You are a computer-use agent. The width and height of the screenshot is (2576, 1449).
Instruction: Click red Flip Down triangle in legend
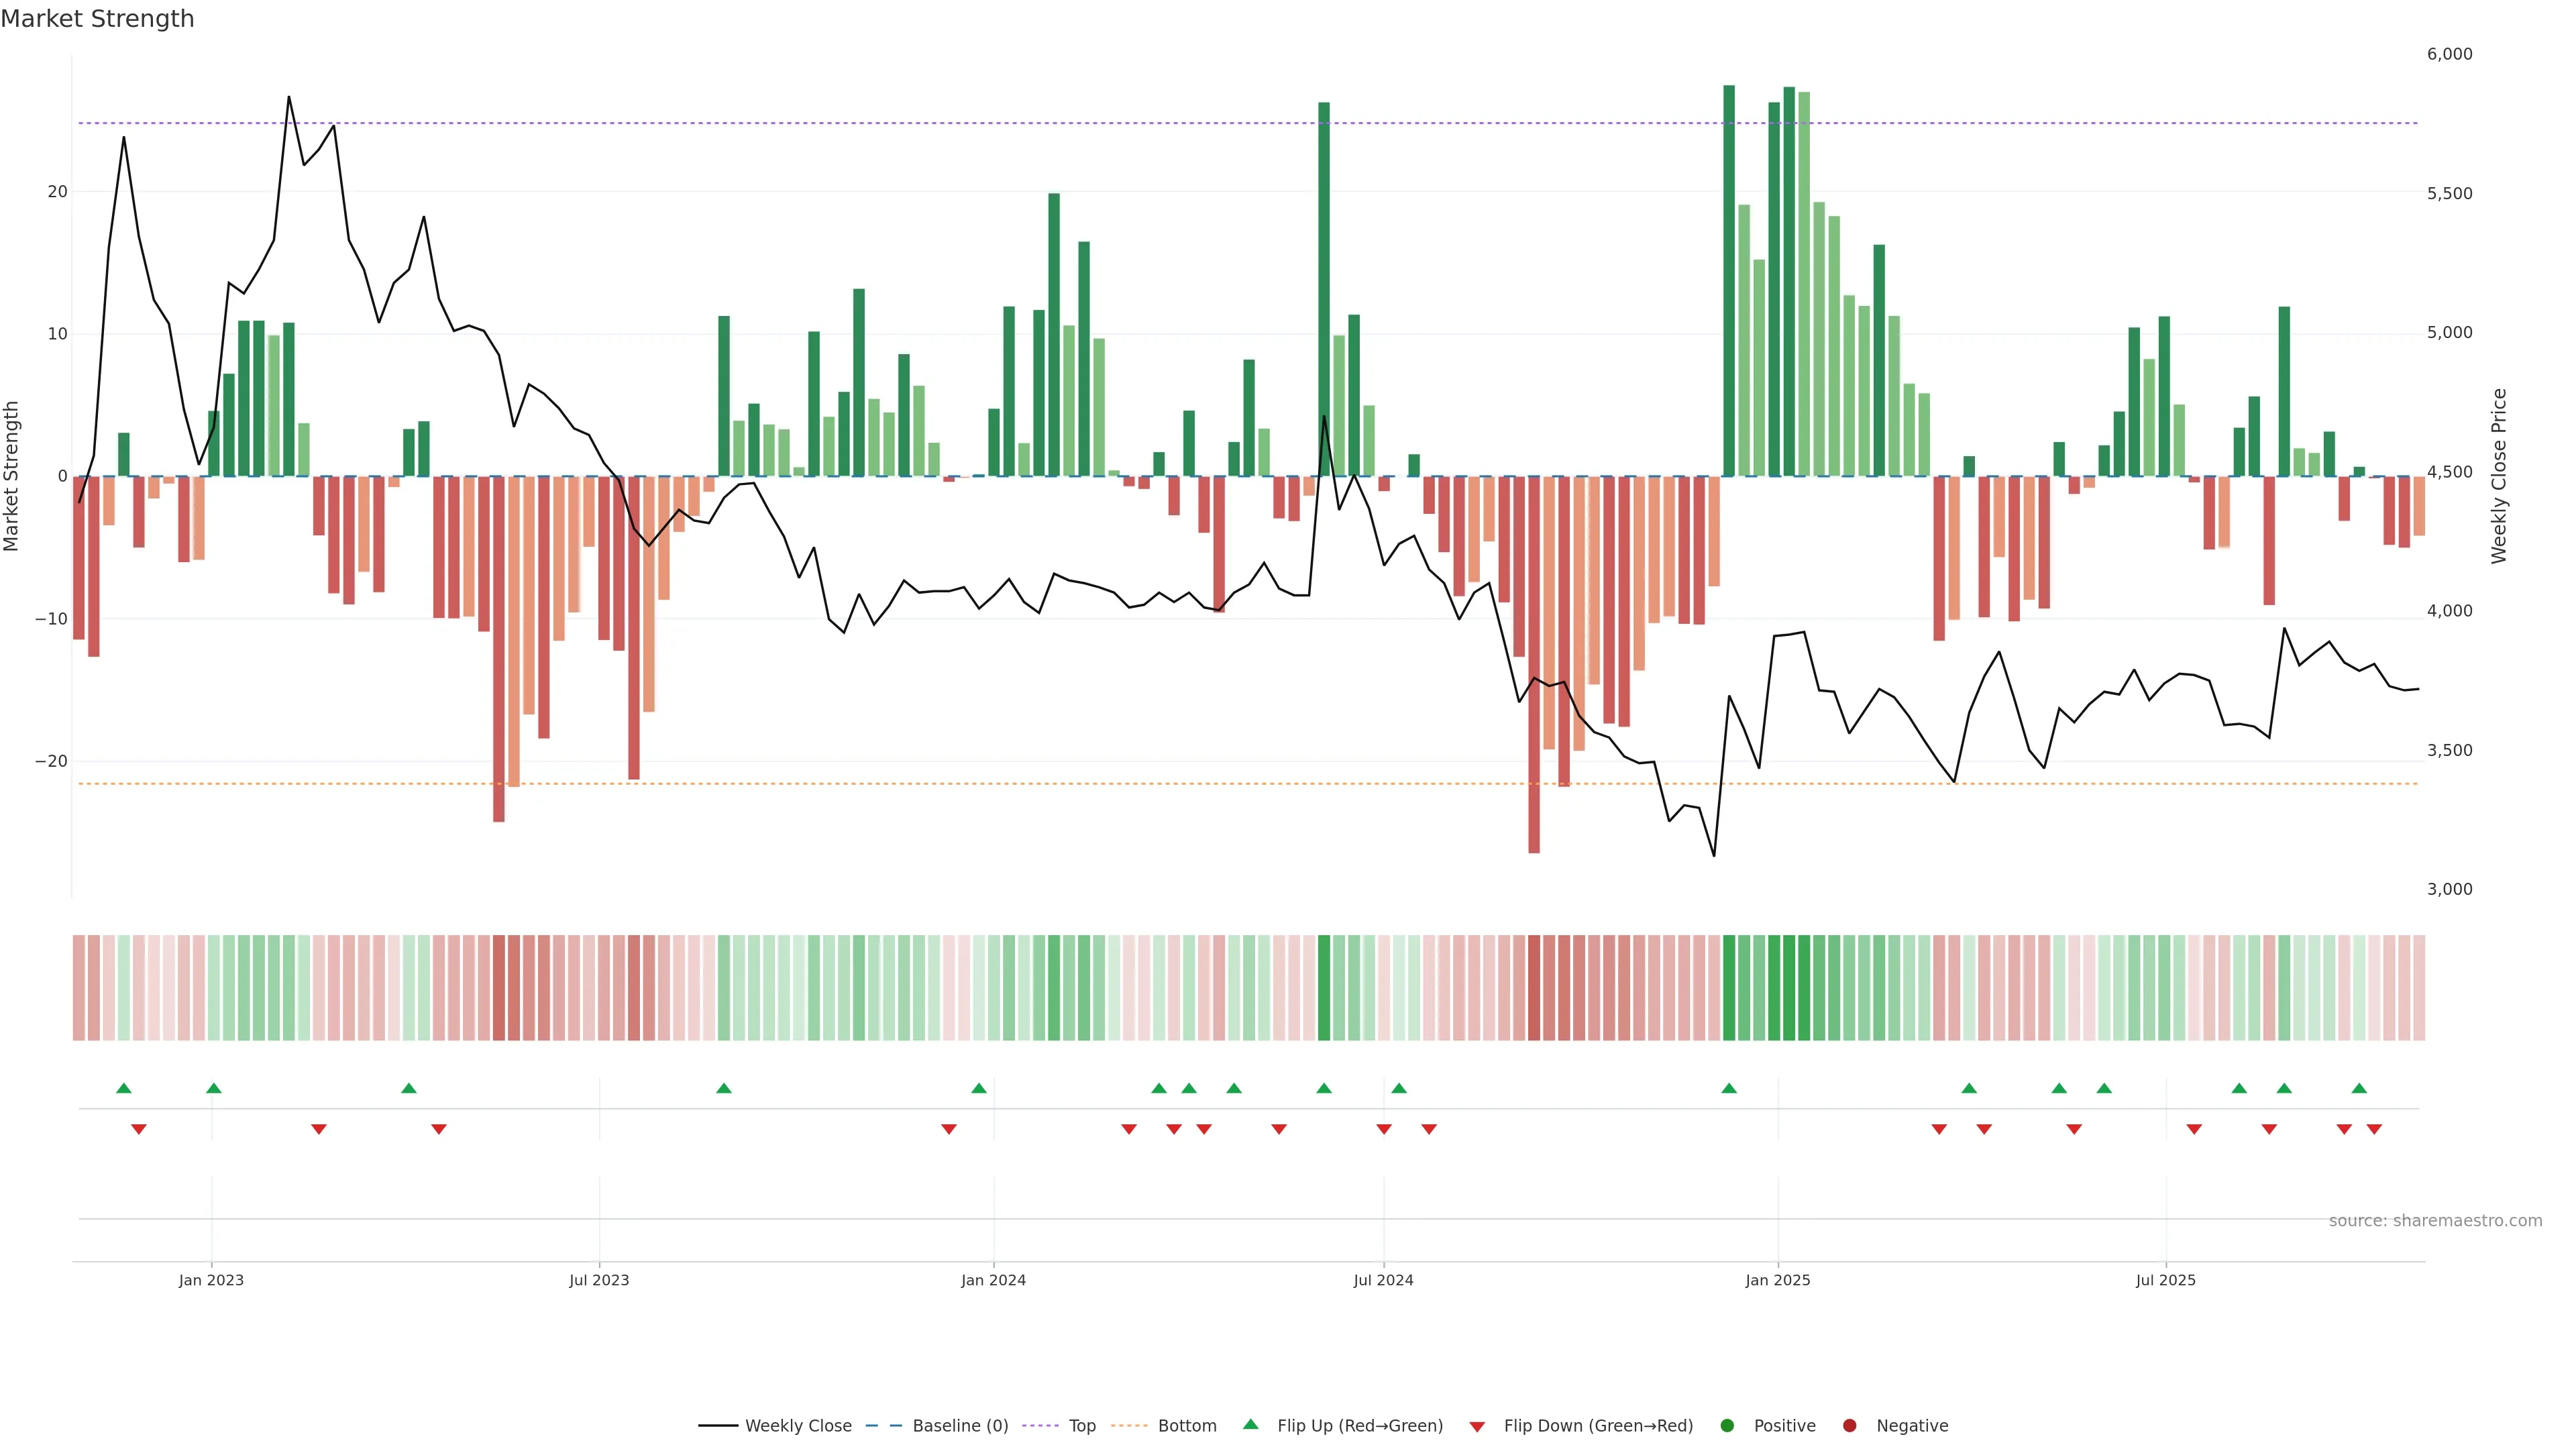pos(1477,1426)
